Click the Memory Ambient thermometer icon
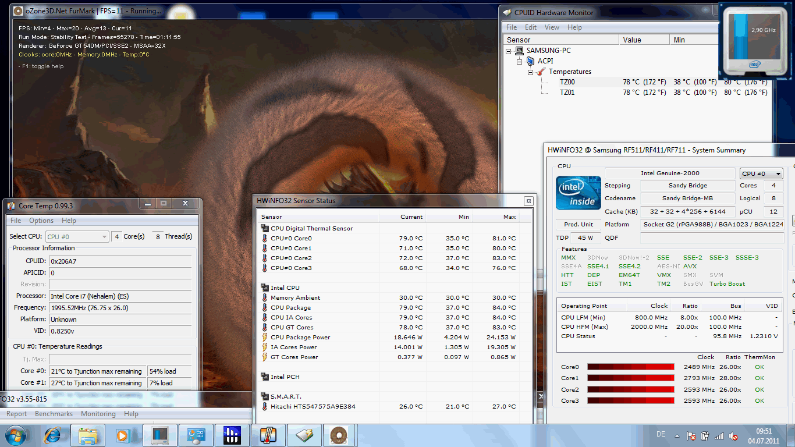The height and width of the screenshot is (447, 795). click(265, 297)
